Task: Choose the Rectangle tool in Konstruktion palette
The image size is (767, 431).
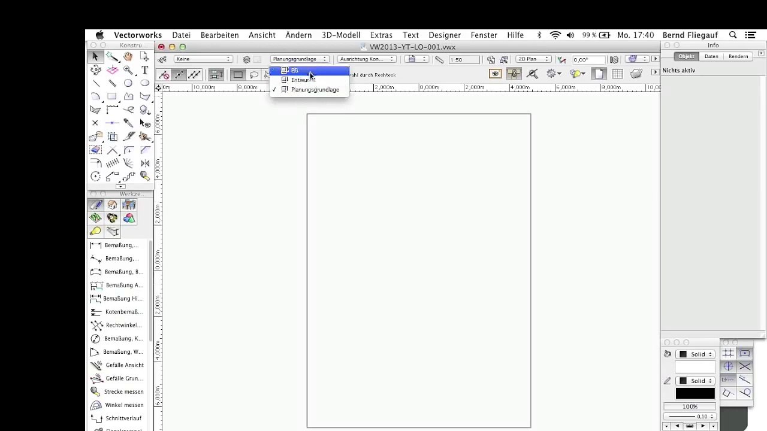Action: point(112,96)
